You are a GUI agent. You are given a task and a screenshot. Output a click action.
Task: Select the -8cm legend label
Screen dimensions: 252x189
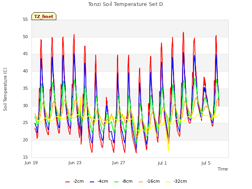127,181
